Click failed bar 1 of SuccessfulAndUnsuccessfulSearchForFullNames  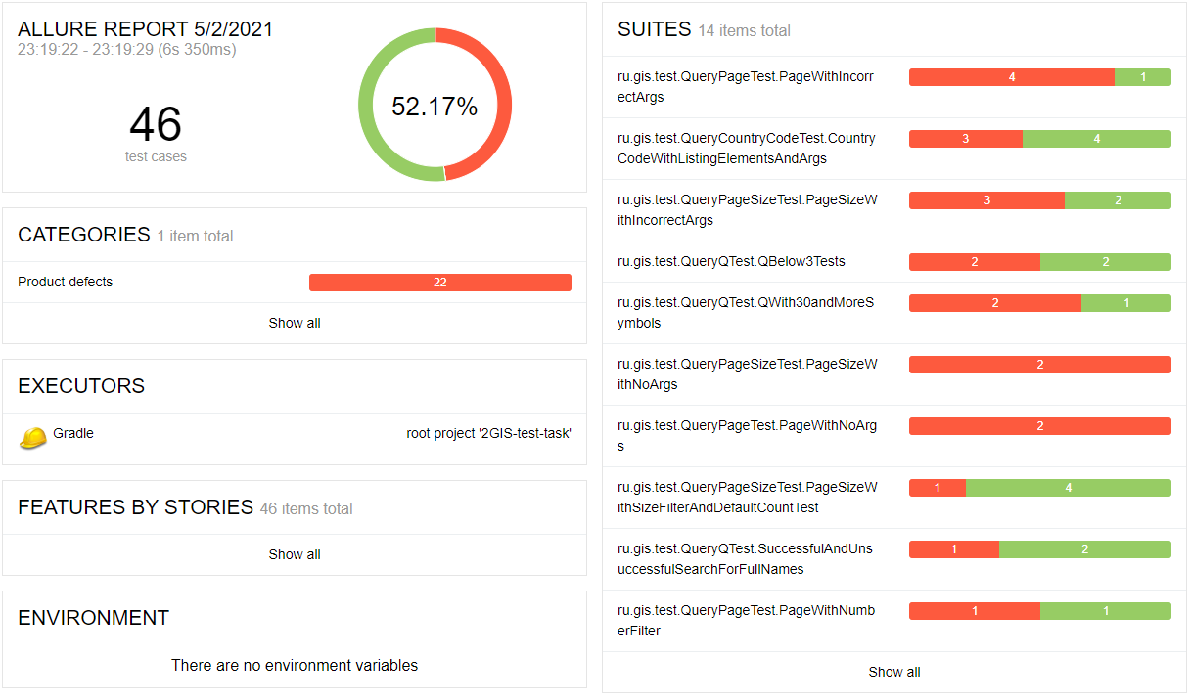click(954, 549)
